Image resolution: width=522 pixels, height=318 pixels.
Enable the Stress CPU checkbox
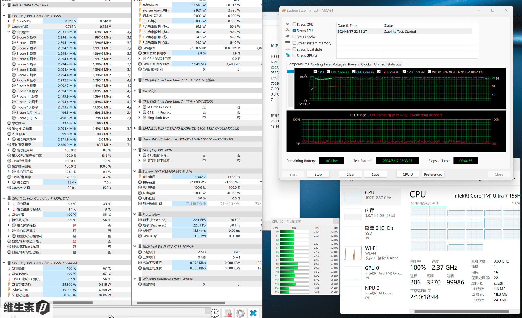click(x=294, y=24)
